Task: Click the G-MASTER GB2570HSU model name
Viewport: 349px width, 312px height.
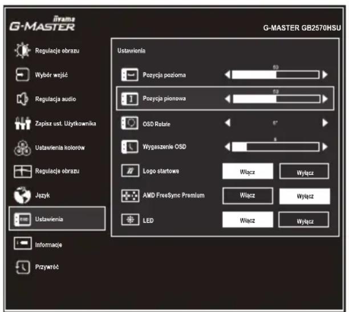Action: [x=302, y=28]
